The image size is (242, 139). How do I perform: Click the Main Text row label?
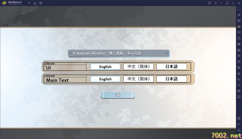[x=57, y=80]
